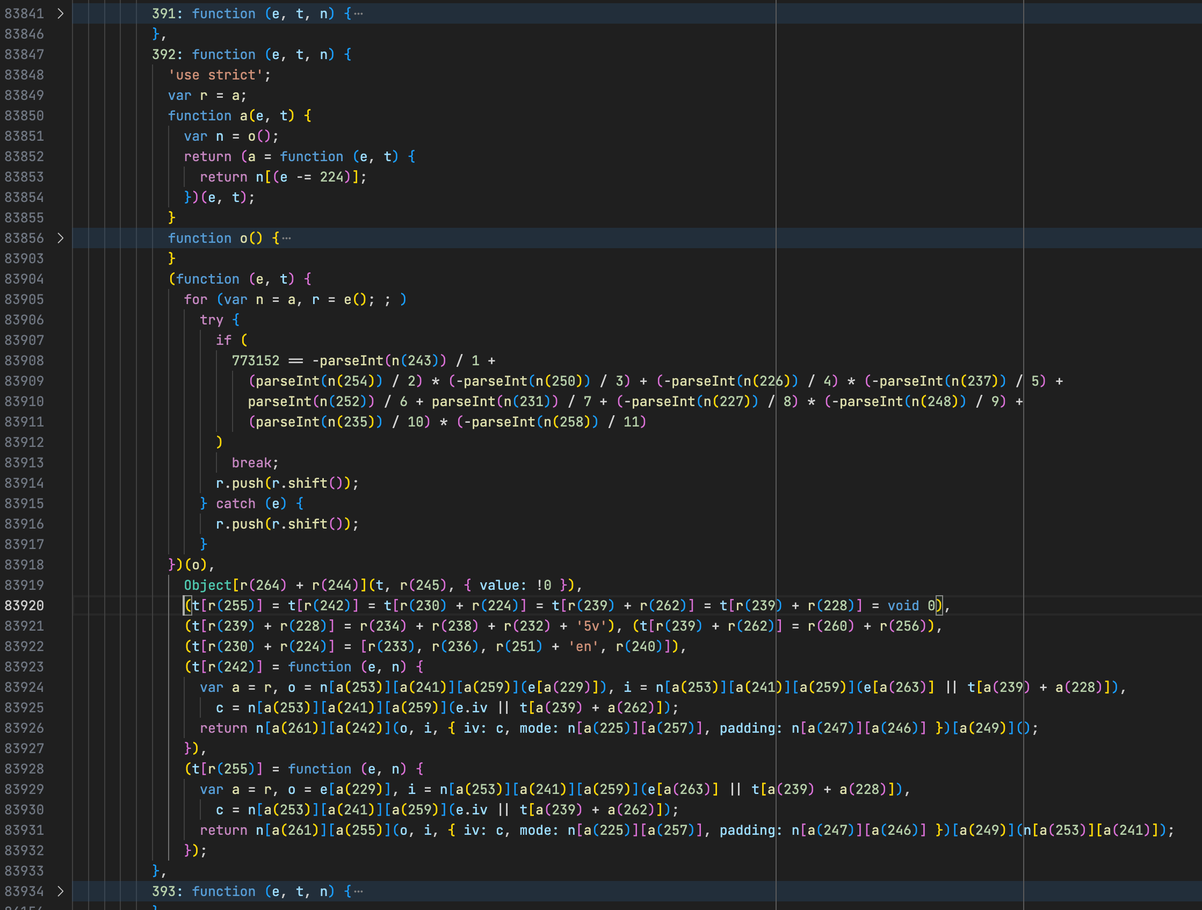Click line number 83920 in the gutter

(24, 605)
